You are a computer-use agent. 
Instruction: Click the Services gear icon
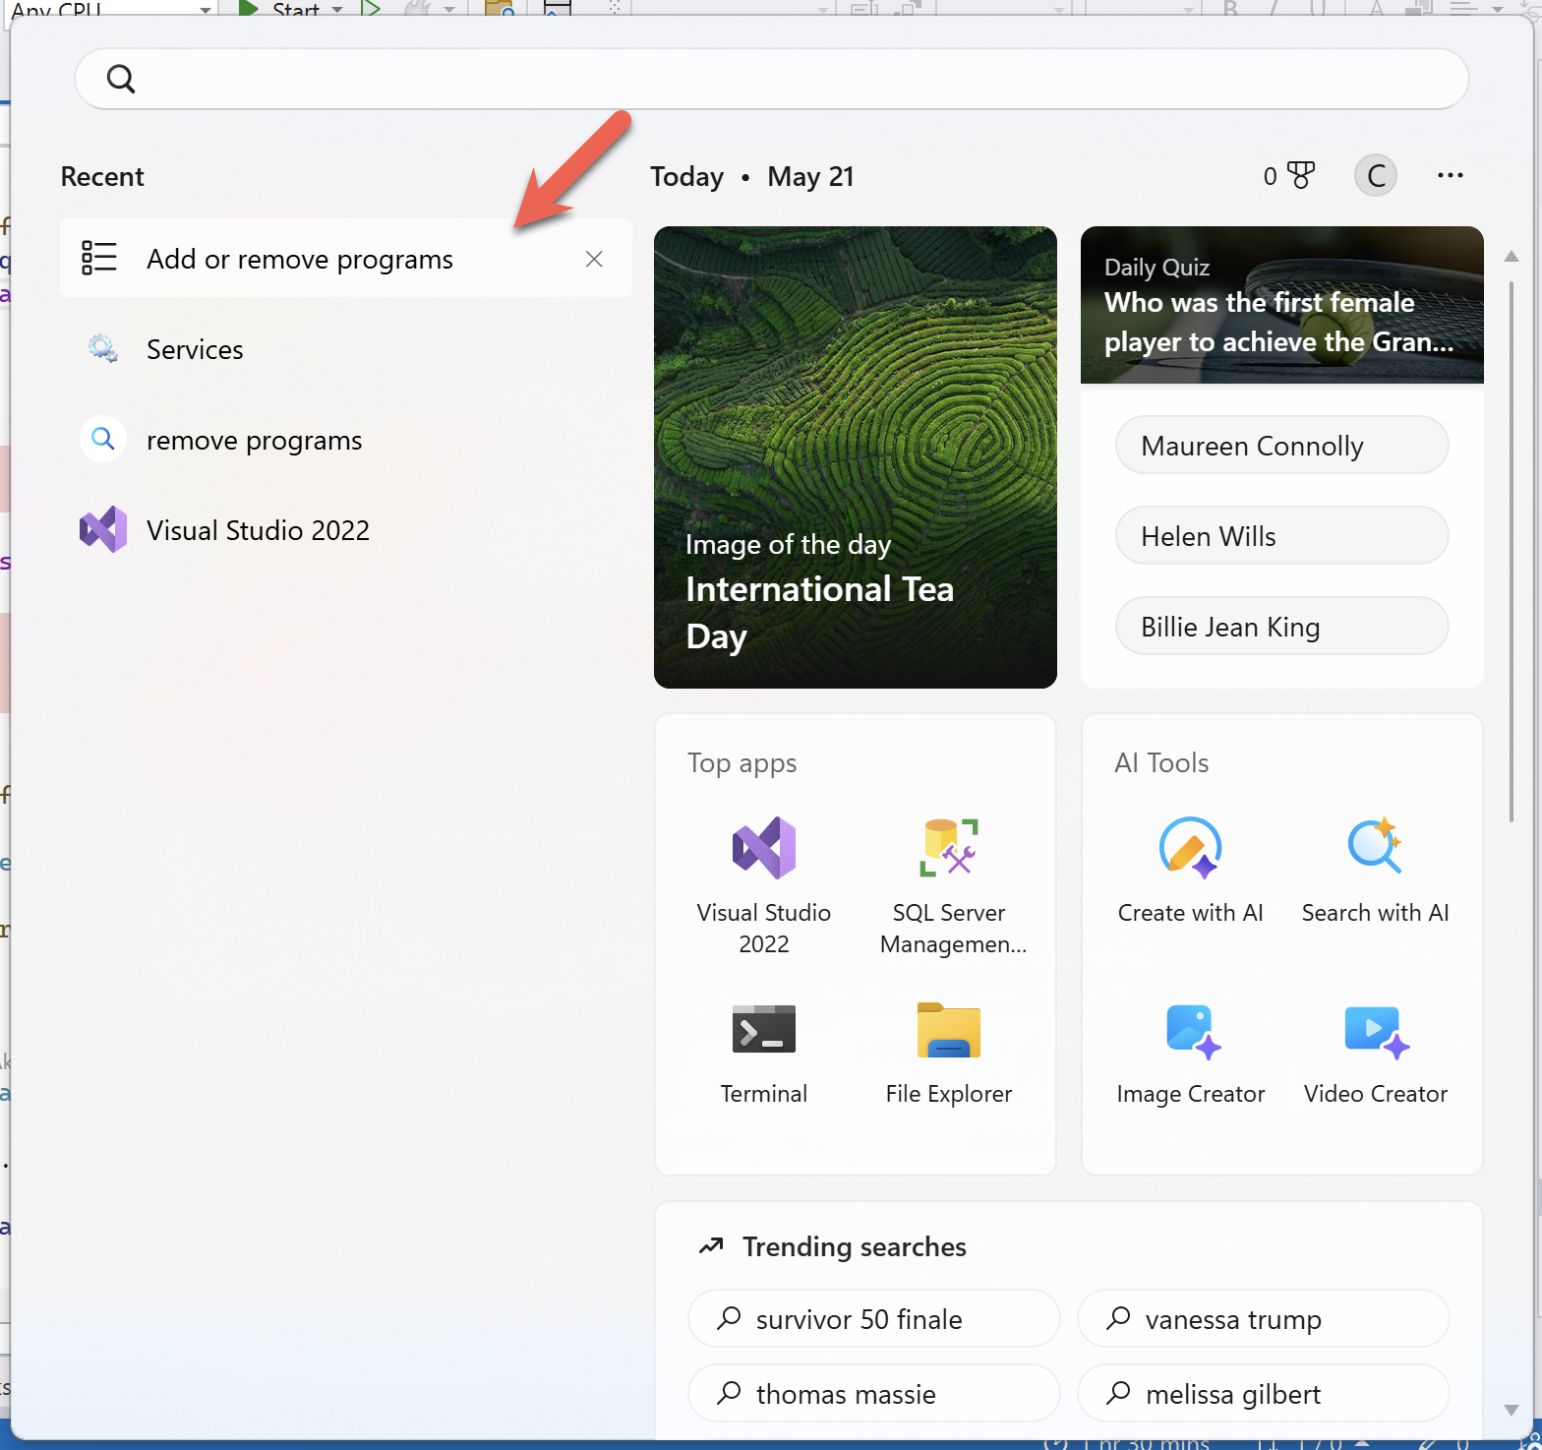[102, 349]
